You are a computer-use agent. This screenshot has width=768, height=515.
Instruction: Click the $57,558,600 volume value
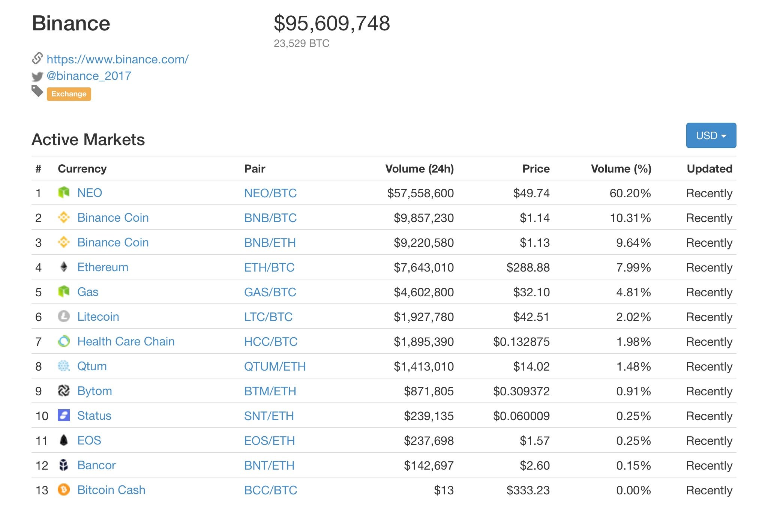point(420,193)
